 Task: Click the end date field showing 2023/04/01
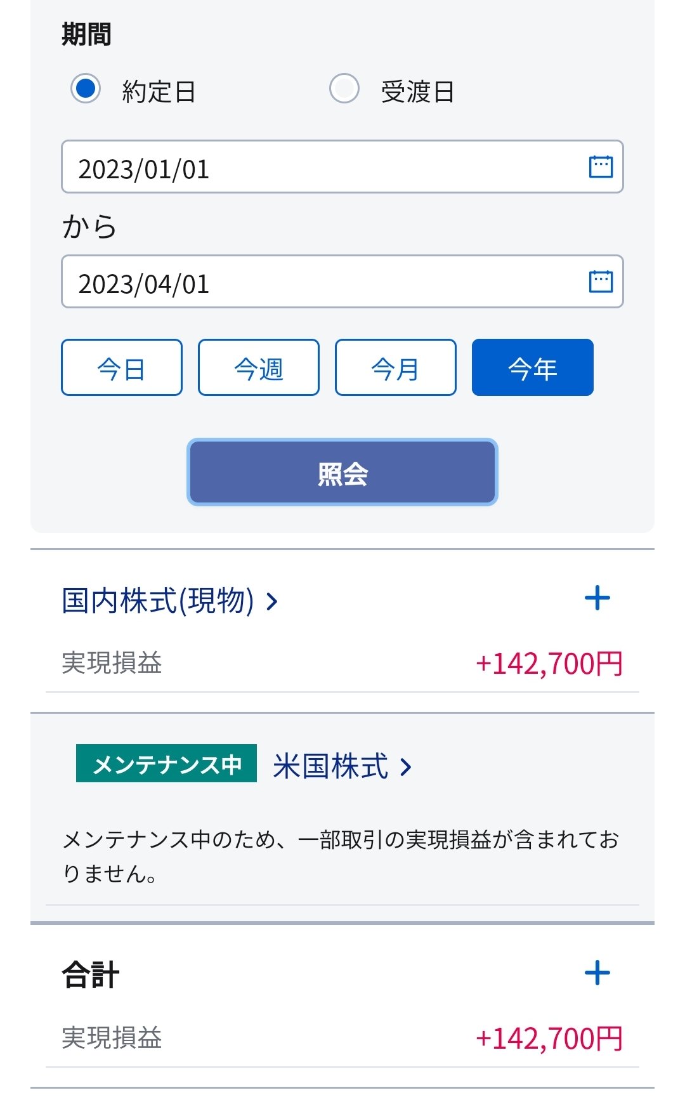317,282
